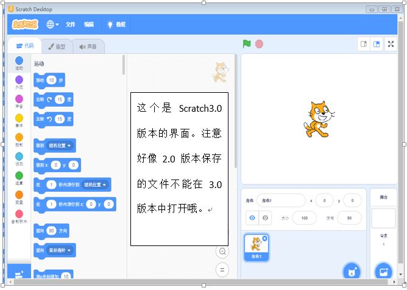Viewport: 407px width, 290px height.
Task: Click the turn left 15 degrees block
Action: (53, 119)
